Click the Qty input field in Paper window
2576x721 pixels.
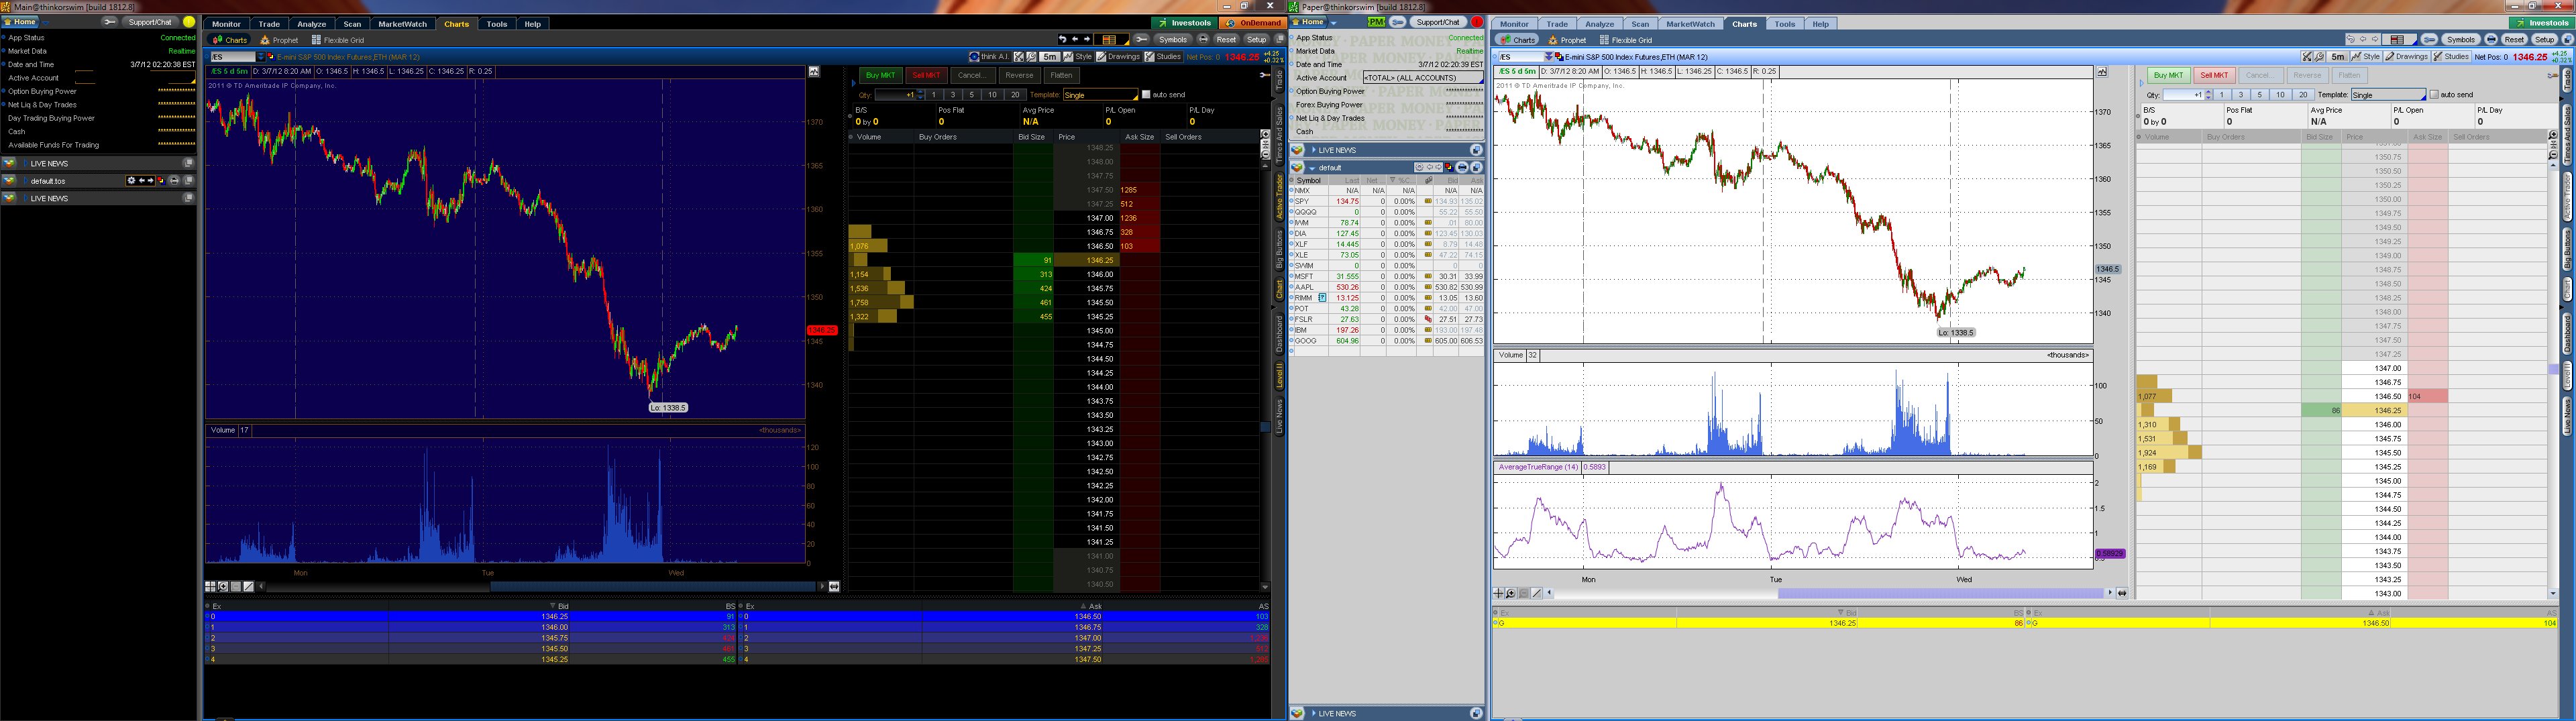tap(2184, 95)
